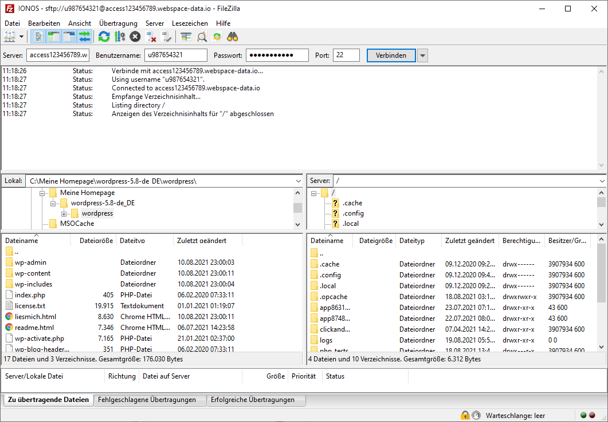
Task: Open the Lokal path dropdown
Action: pos(298,181)
